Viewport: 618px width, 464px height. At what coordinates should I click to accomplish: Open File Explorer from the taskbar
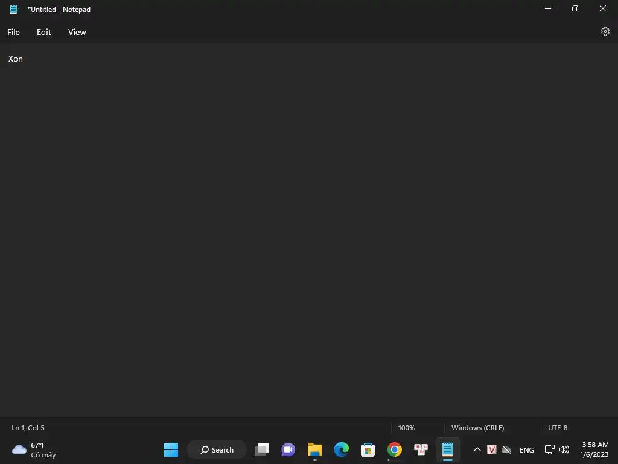pyautogui.click(x=315, y=449)
